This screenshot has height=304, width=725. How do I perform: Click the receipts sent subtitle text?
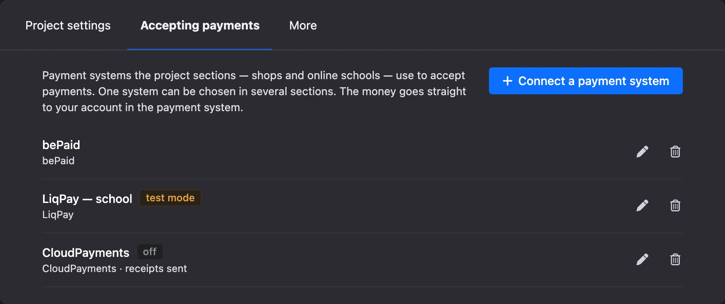pyautogui.click(x=156, y=269)
